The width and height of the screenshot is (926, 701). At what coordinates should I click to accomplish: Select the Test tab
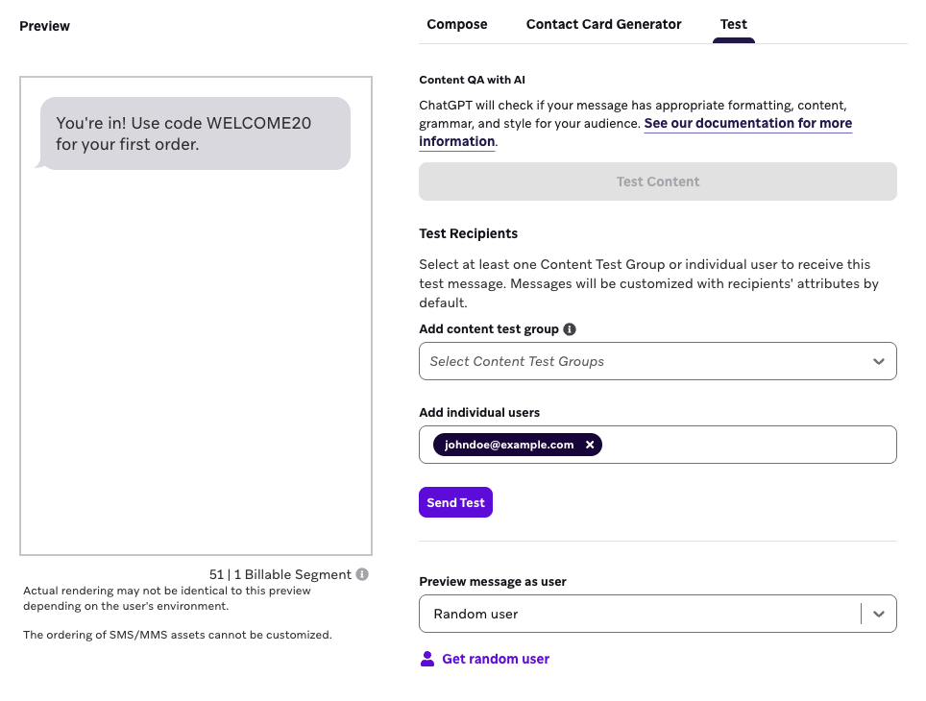tap(734, 24)
